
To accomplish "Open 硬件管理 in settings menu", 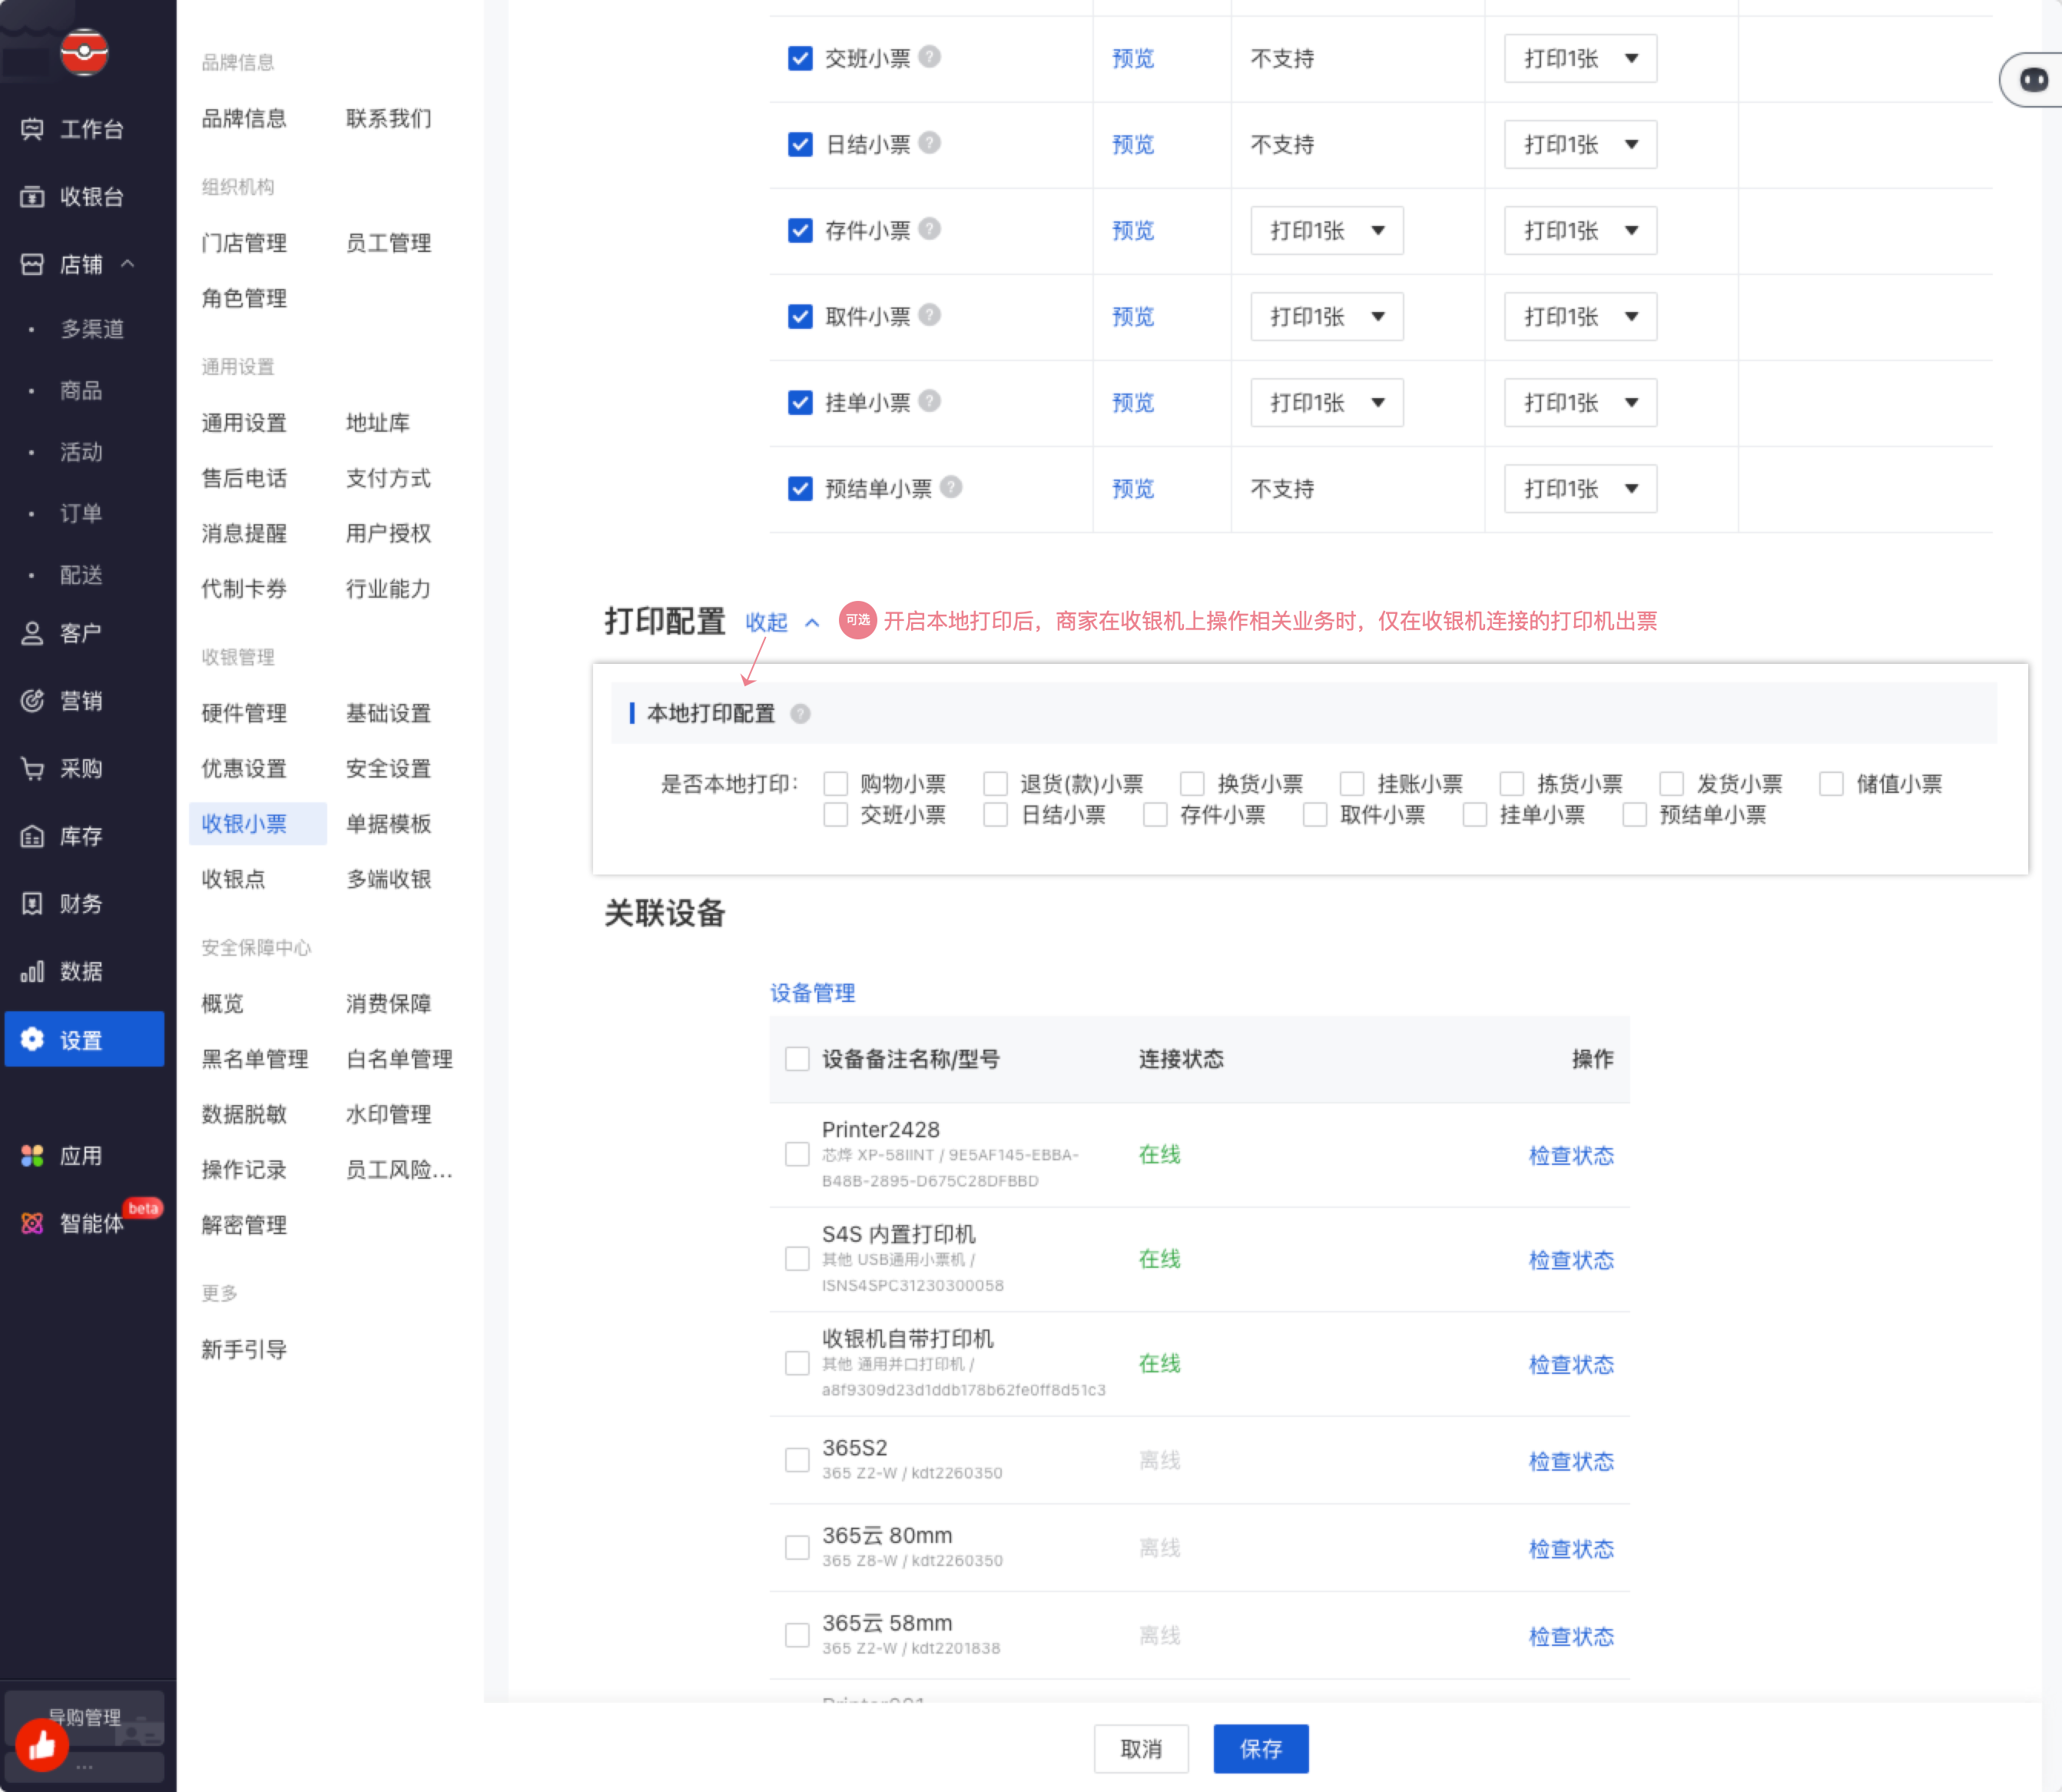I will (244, 714).
